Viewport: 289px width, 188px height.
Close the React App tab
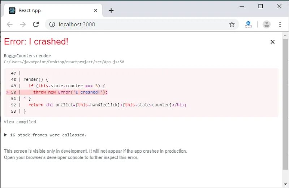click(x=95, y=10)
